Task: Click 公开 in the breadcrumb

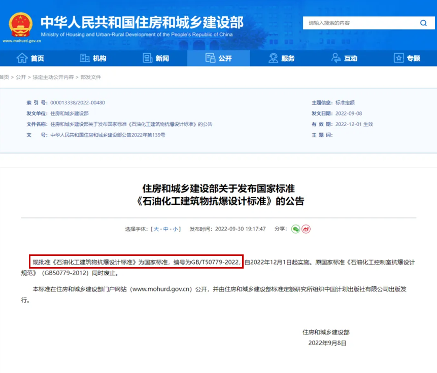Action: [21, 77]
